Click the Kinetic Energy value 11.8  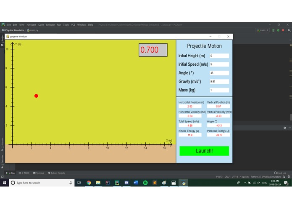tap(190, 135)
